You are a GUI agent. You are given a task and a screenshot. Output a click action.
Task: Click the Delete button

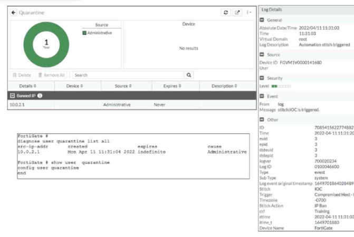pyautogui.click(x=22, y=75)
